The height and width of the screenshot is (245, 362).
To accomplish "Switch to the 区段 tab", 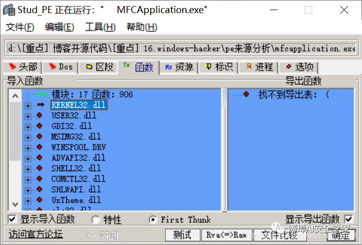I will pyautogui.click(x=99, y=67).
